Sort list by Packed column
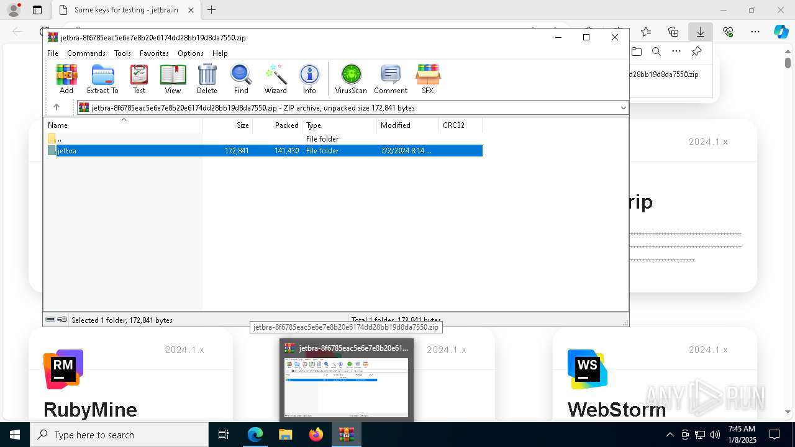The image size is (795, 447). point(278,125)
